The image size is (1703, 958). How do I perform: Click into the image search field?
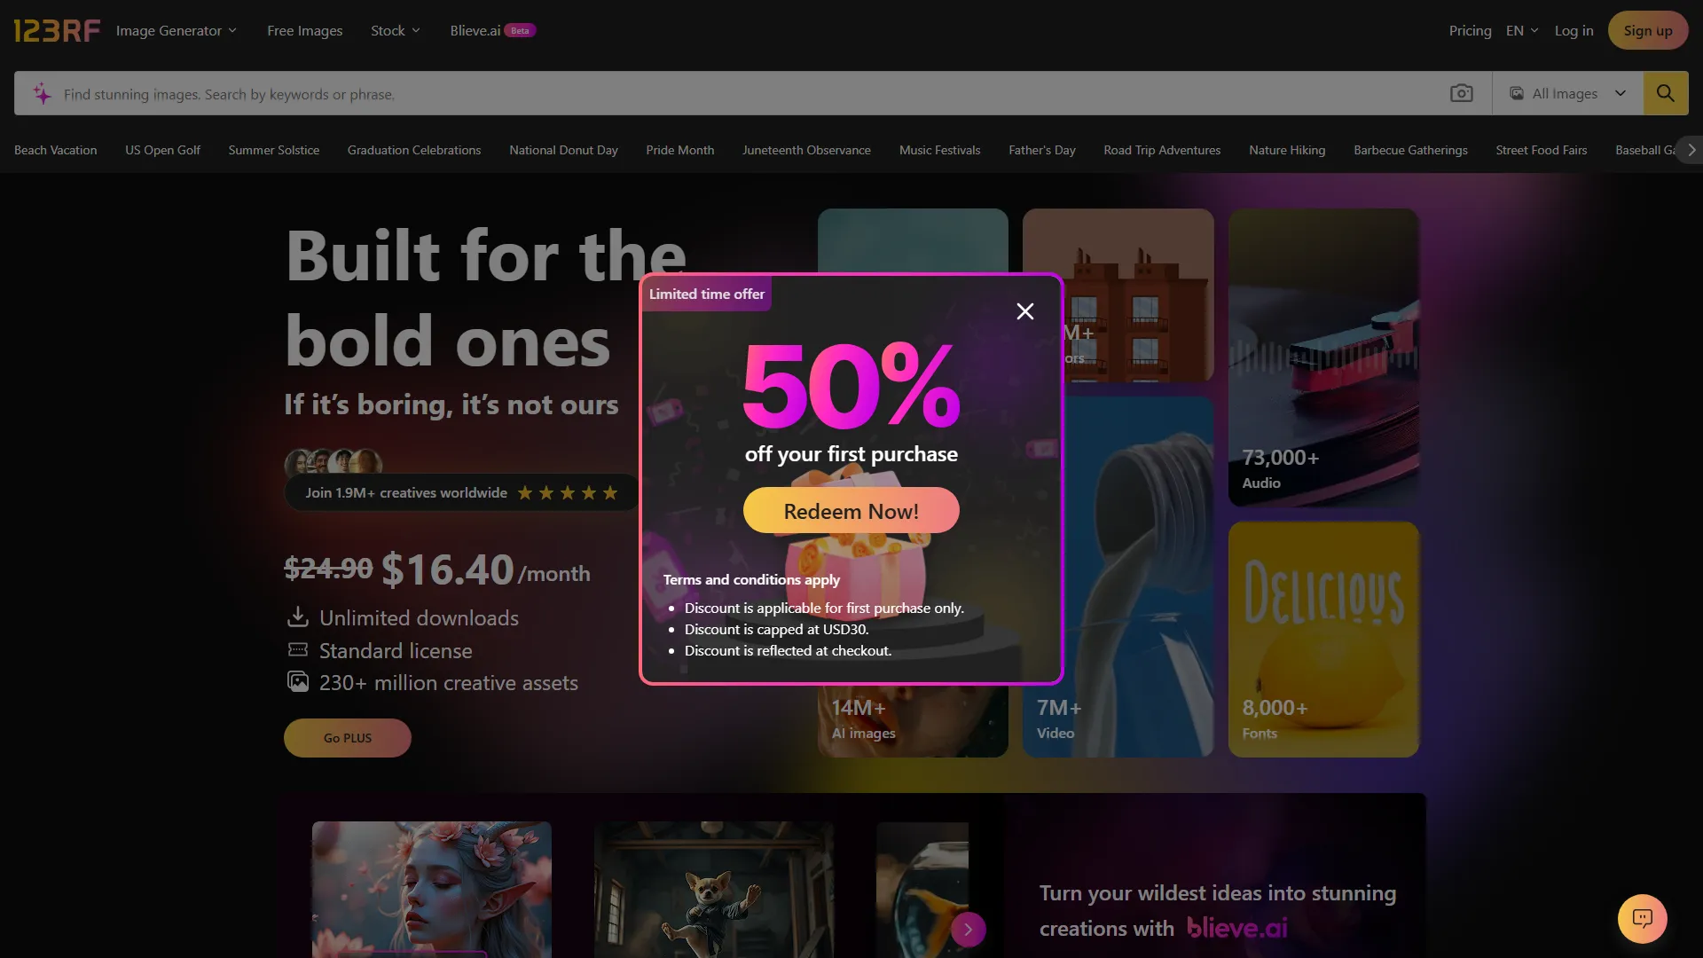pyautogui.click(x=745, y=94)
